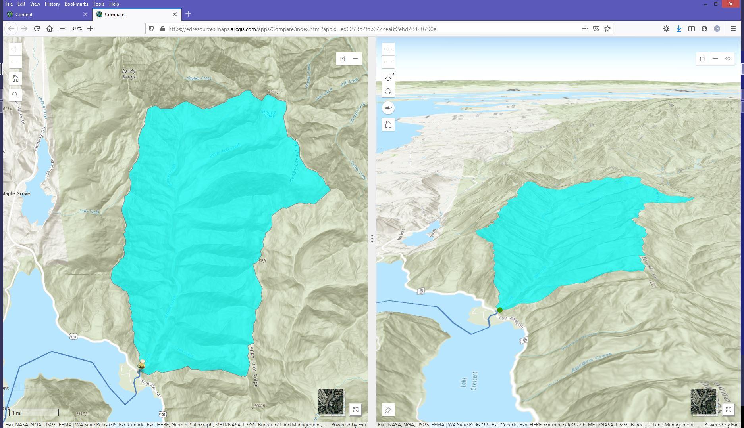The width and height of the screenshot is (744, 428).
Task: Click the eraser icon in 3D scene
Action: 388,410
